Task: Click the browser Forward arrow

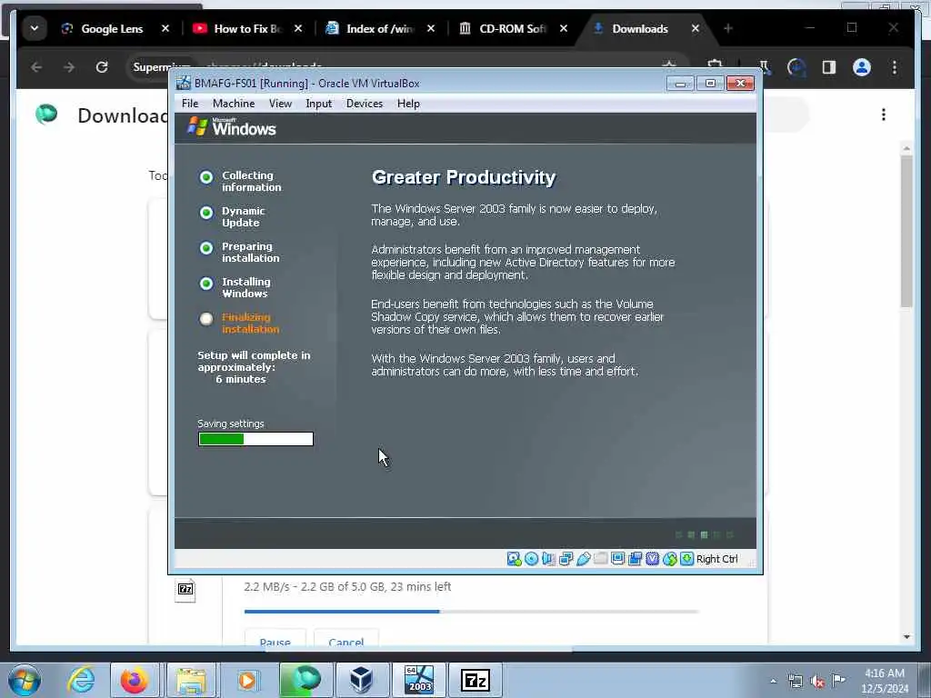Action: point(69,67)
